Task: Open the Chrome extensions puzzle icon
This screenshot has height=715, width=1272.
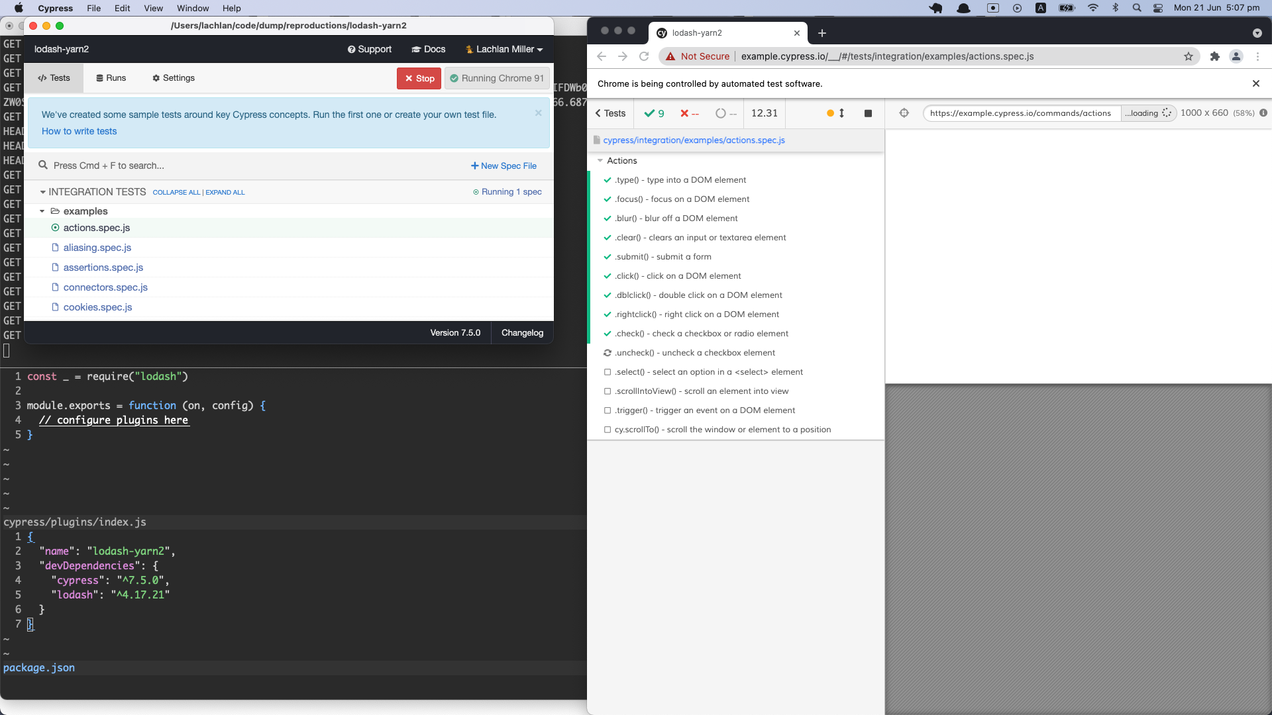Action: pos(1214,56)
